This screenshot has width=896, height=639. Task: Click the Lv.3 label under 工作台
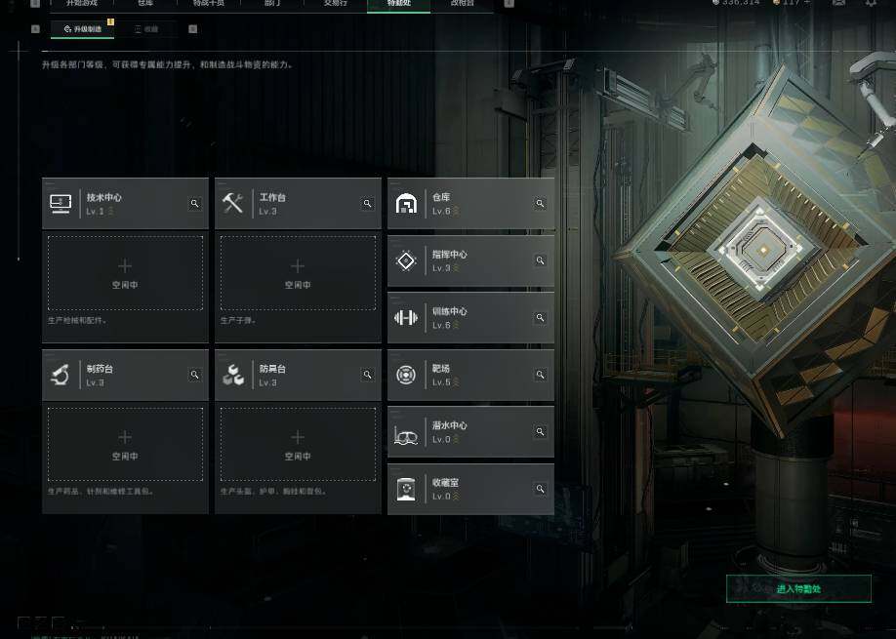(x=267, y=212)
